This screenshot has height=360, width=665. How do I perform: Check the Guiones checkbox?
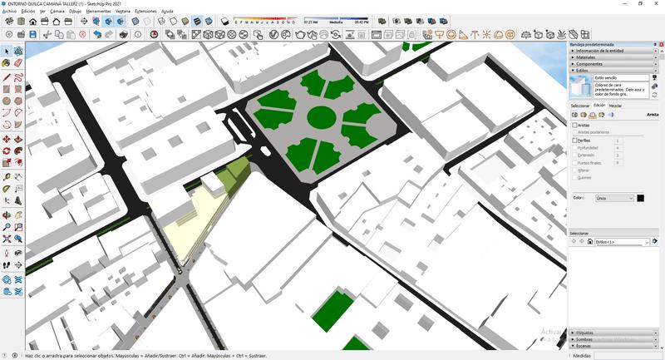(575, 178)
